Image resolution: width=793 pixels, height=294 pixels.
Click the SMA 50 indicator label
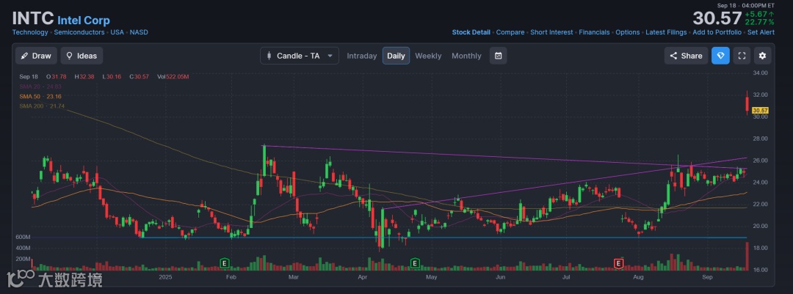40,96
